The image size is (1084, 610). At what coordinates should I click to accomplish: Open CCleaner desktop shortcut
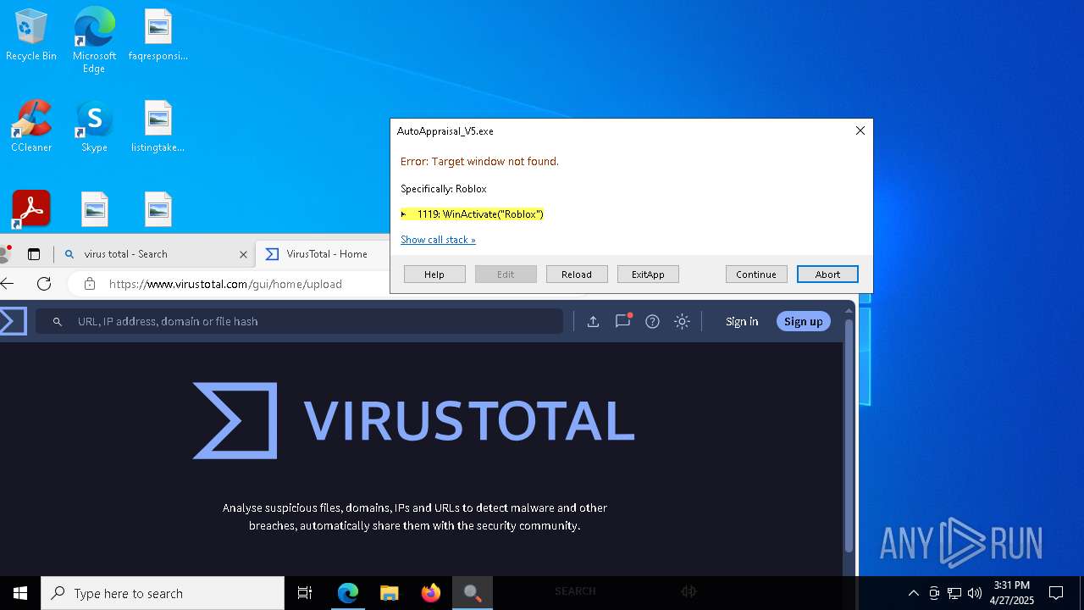[x=31, y=127]
